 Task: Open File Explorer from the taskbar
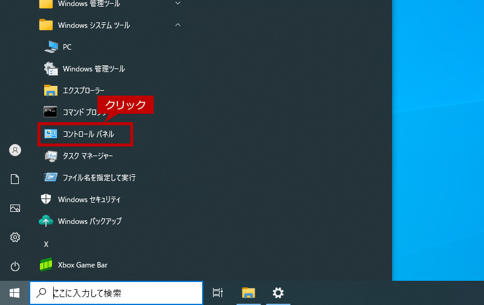[x=249, y=293]
